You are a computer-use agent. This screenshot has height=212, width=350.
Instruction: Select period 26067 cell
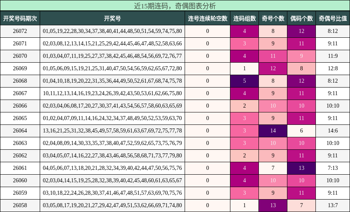pos(20,94)
